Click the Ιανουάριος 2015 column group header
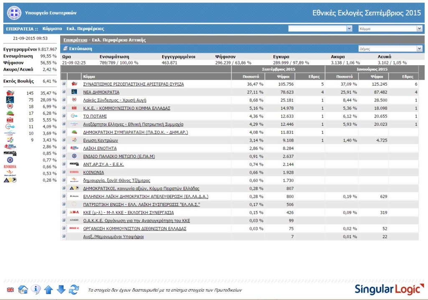Viewport: 428px width, 300px height. click(372, 69)
